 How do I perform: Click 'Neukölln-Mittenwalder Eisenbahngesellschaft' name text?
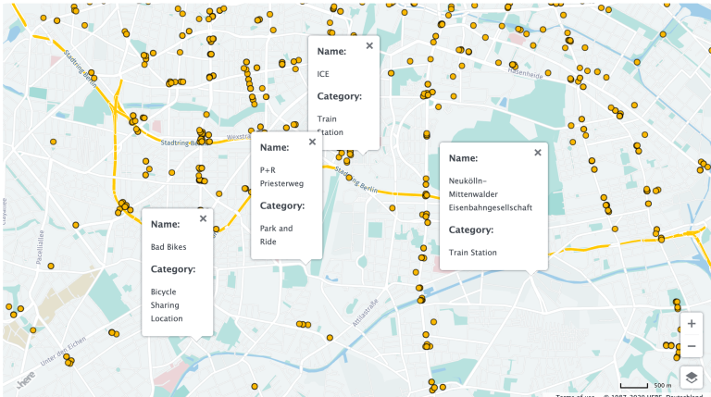(x=490, y=194)
